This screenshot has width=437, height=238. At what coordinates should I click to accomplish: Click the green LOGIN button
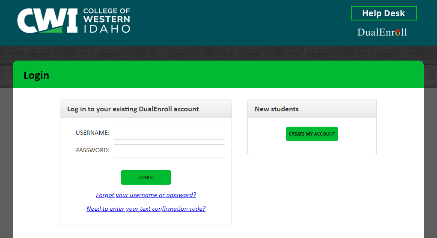pyautogui.click(x=146, y=177)
